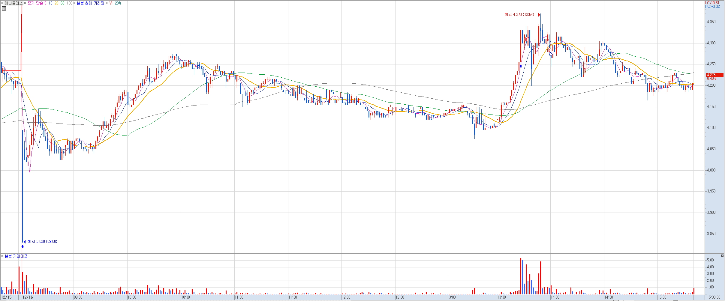Select the 60-period moving average color label
Screen dimensions: 725x301
click(62, 3)
